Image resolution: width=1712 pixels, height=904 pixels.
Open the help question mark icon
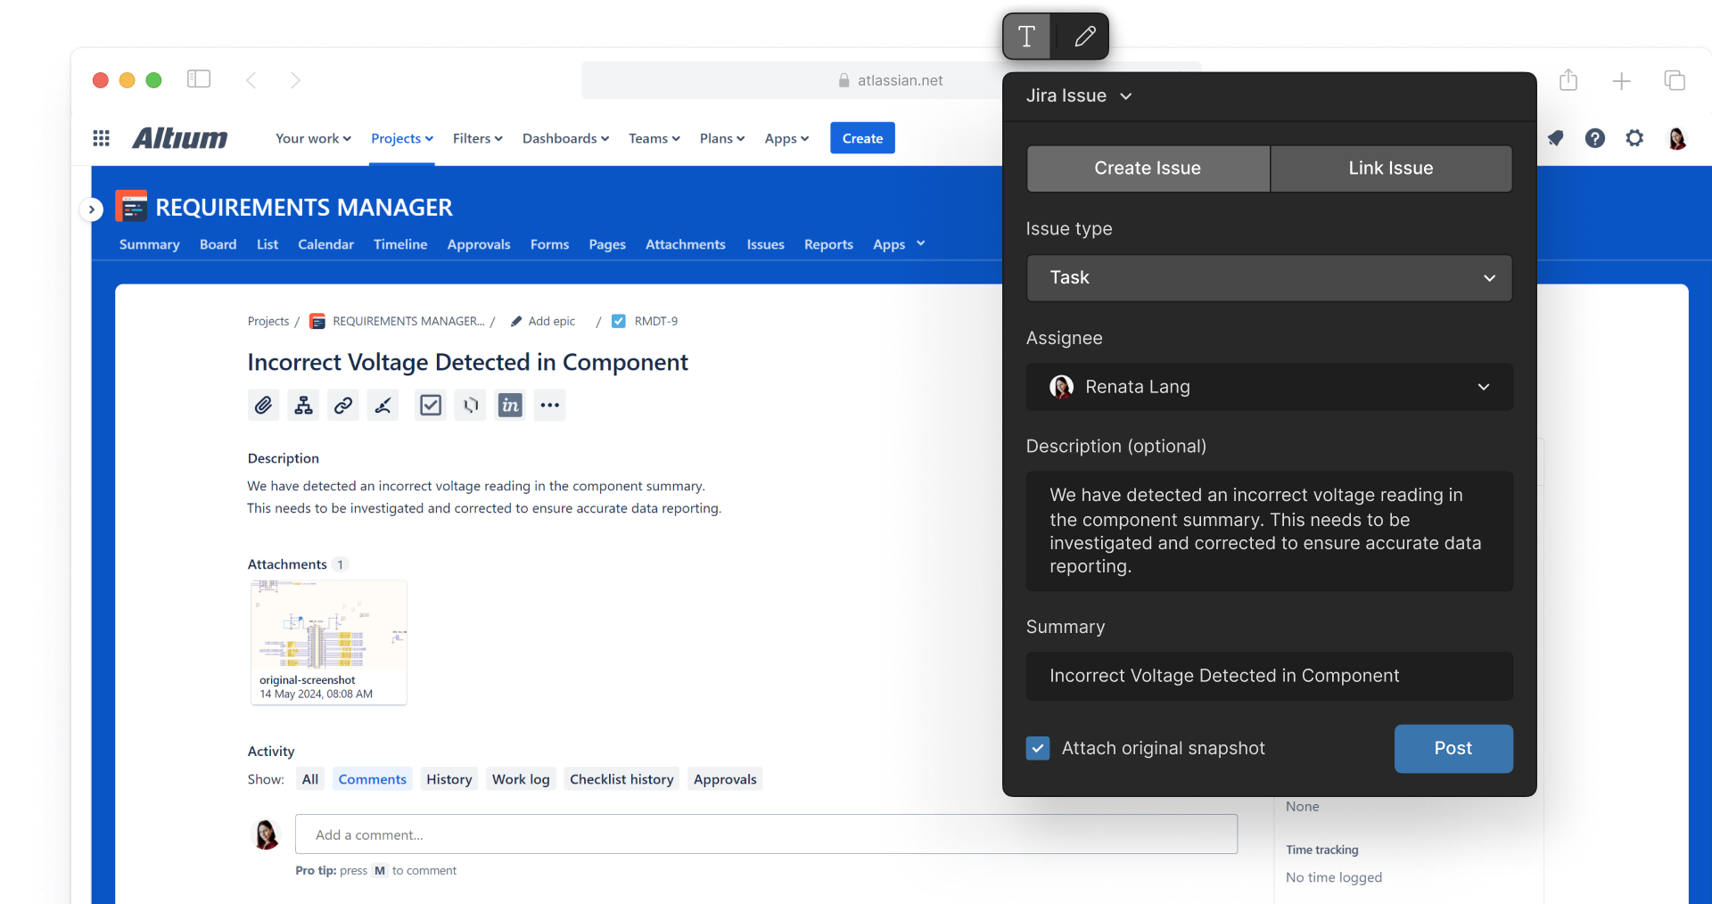[x=1595, y=138]
